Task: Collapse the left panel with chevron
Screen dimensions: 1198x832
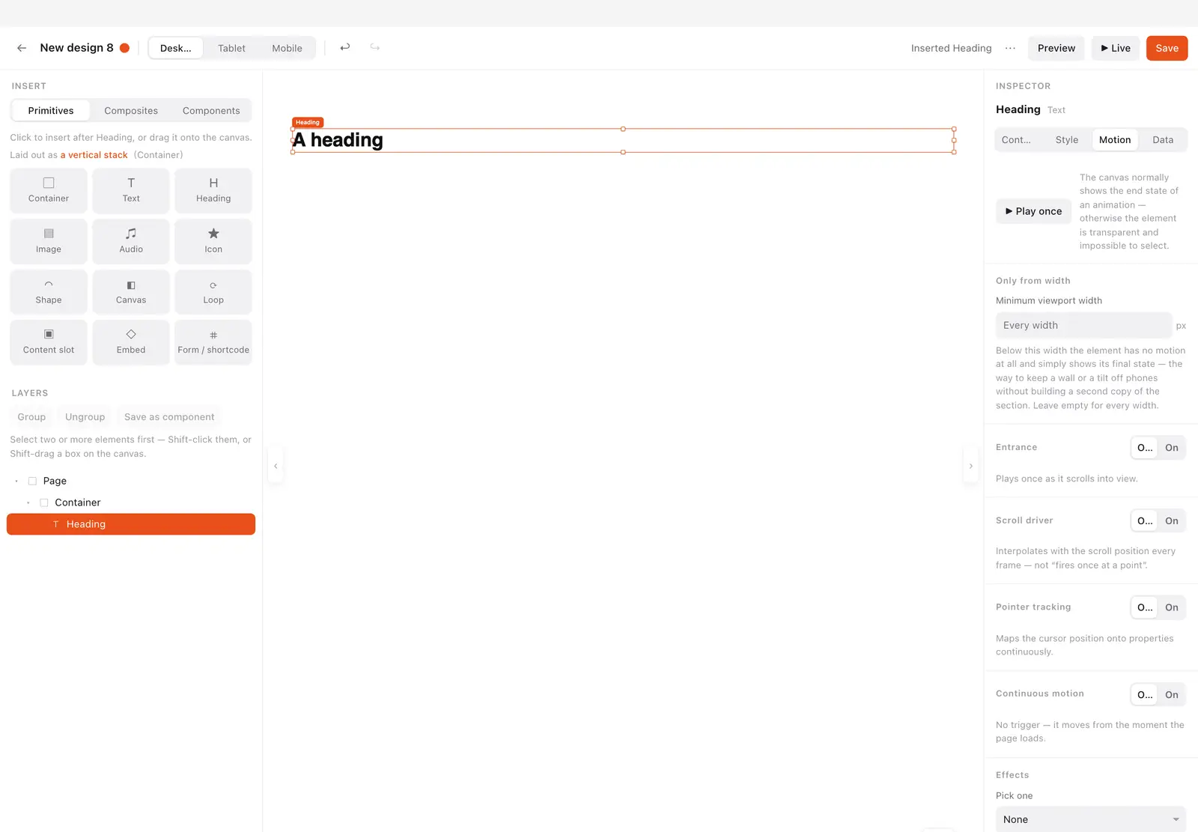Action: 276,466
